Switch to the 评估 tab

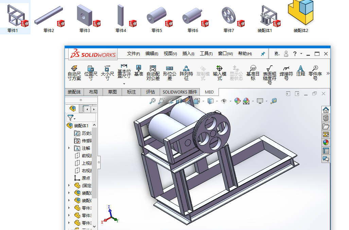click(x=150, y=92)
